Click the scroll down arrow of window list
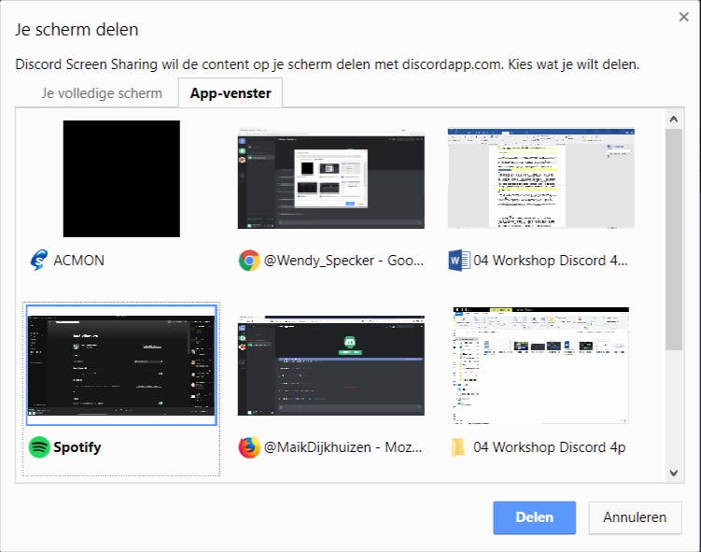Viewport: 701px width, 552px height. 674,473
